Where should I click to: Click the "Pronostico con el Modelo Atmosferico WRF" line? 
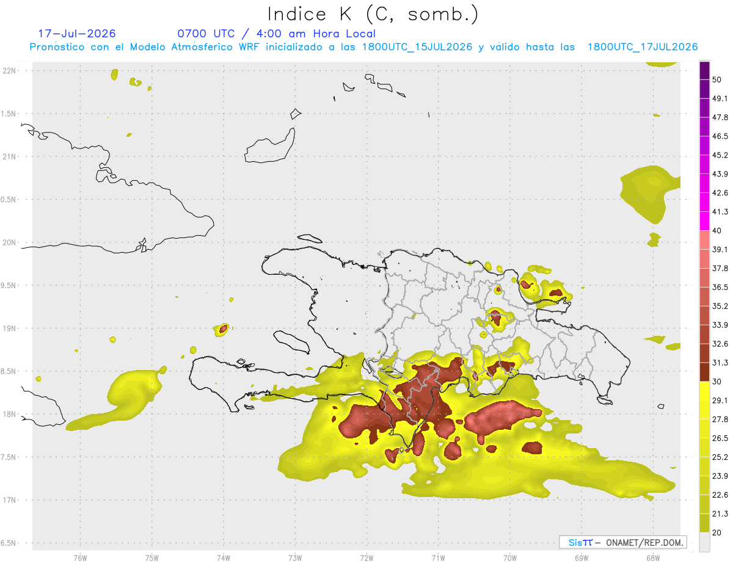[363, 47]
